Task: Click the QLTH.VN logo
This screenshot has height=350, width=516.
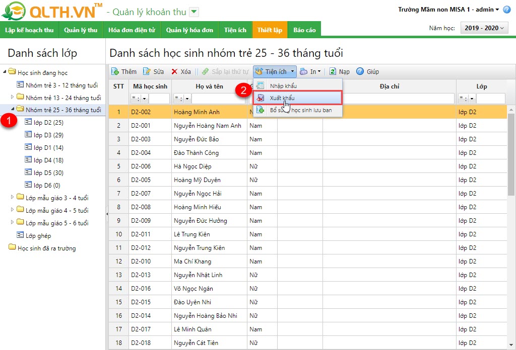Action: click(51, 11)
